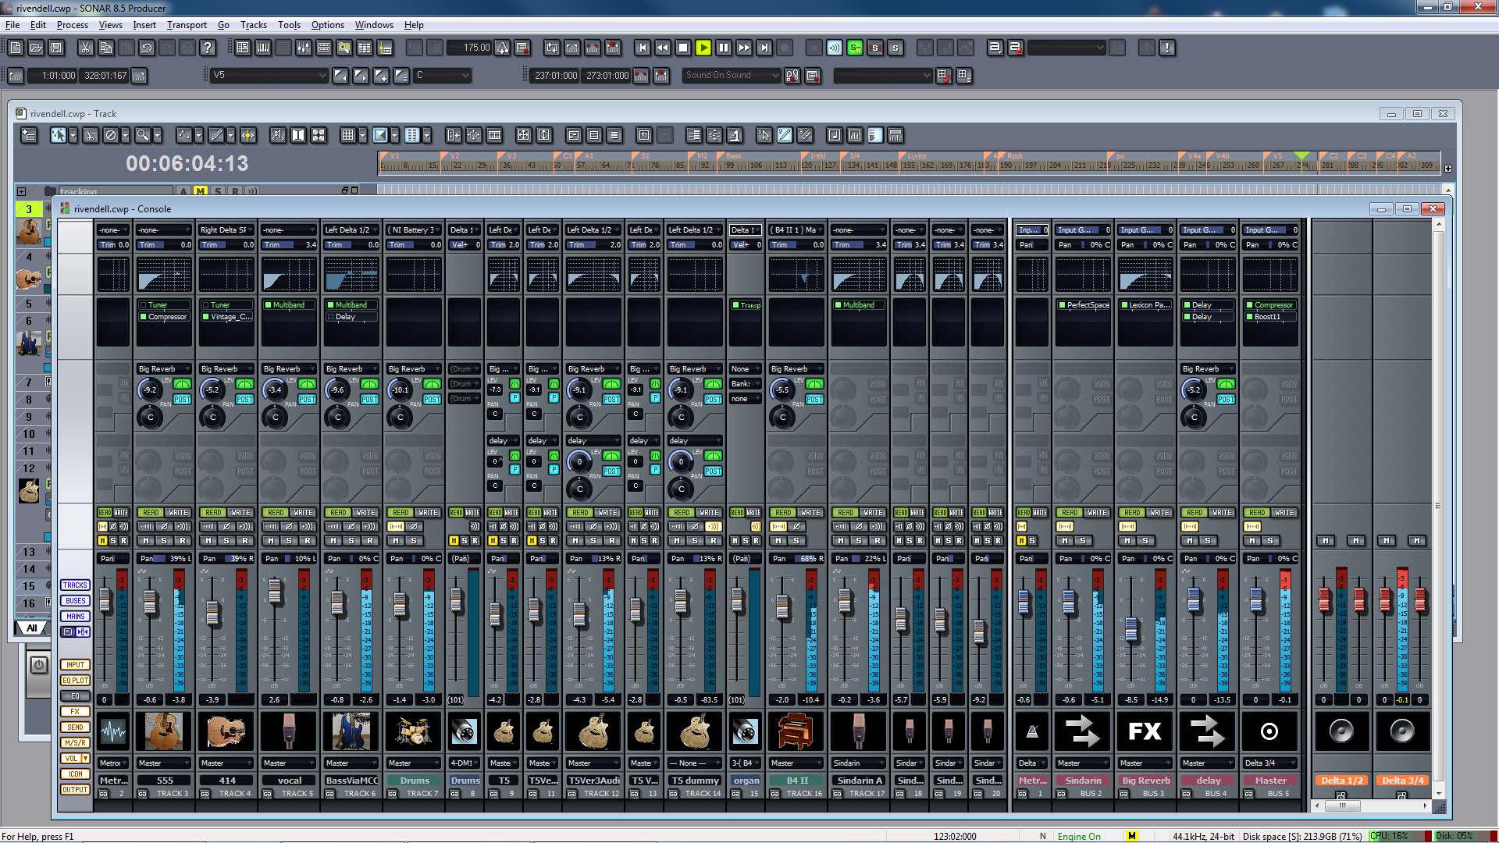Select the draw pencil tool in Track view
Image resolution: width=1499 pixels, height=843 pixels.
(216, 135)
